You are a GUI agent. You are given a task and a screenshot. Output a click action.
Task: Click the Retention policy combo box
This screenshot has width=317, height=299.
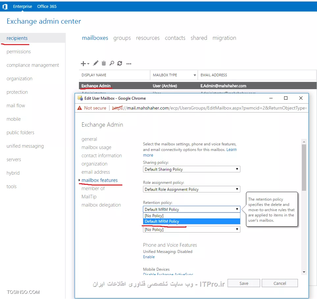coord(191,209)
